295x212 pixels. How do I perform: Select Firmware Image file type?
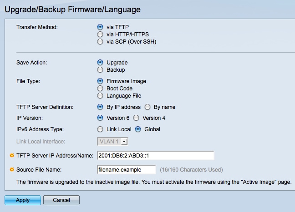click(x=100, y=81)
